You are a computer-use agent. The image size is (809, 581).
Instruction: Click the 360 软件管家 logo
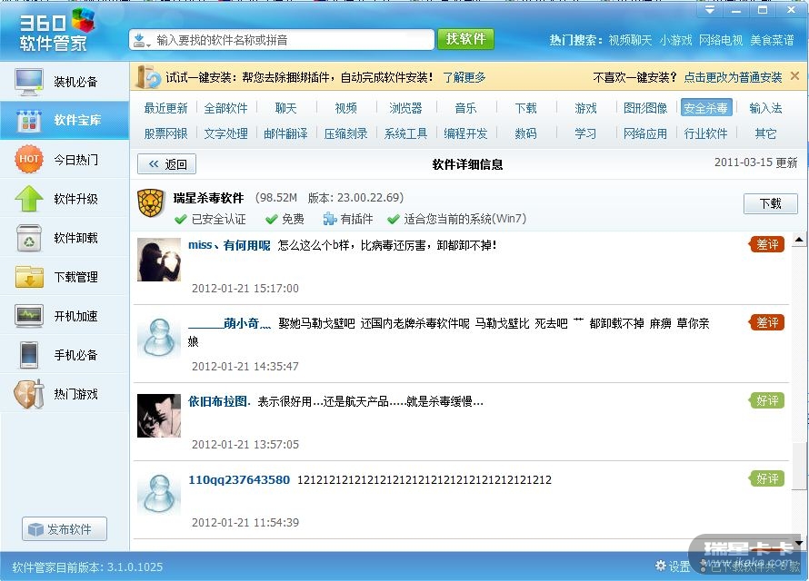[56, 30]
